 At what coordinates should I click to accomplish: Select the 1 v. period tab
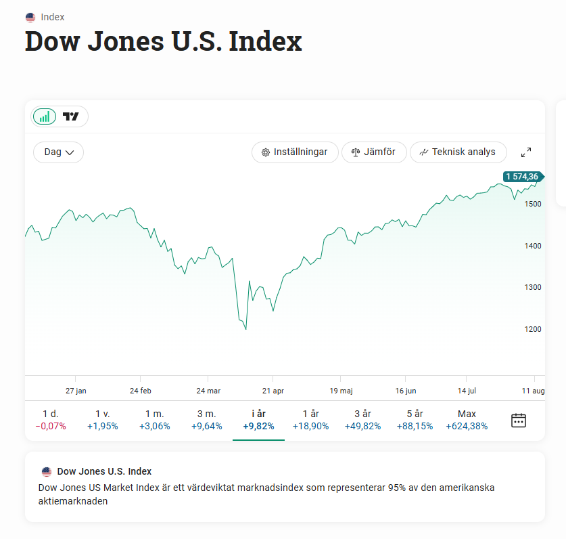(x=102, y=420)
